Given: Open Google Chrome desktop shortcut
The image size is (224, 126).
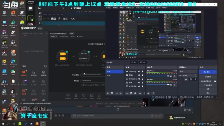Looking at the screenshot, I should pyautogui.click(x=22, y=4).
